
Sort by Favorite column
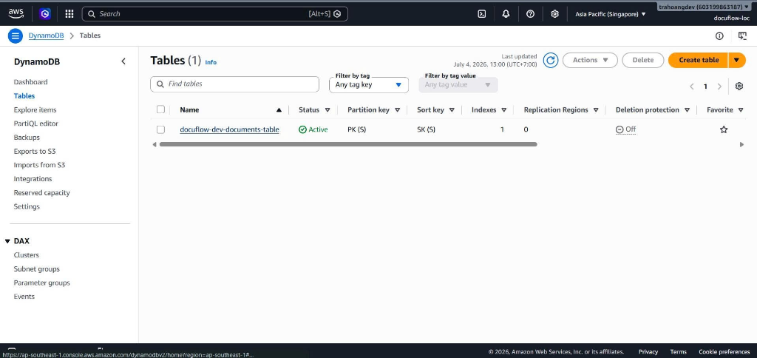(x=724, y=109)
